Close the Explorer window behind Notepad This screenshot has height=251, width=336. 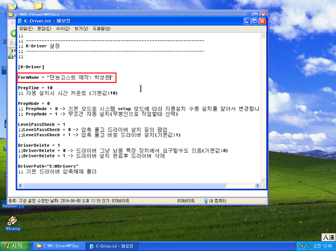coord(263,14)
